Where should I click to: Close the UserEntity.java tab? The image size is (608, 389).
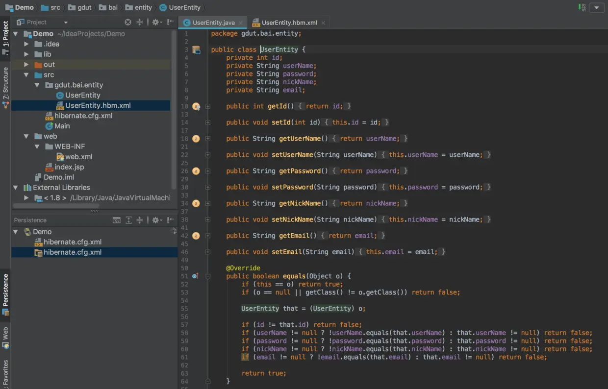pos(241,23)
